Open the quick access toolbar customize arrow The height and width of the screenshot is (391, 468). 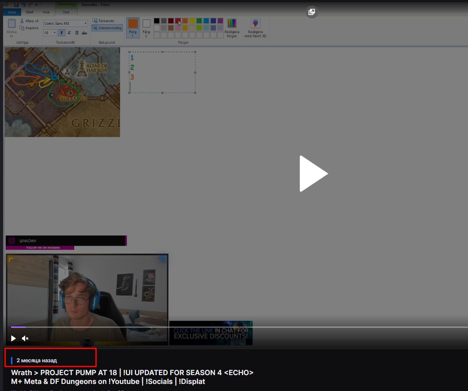36,5
